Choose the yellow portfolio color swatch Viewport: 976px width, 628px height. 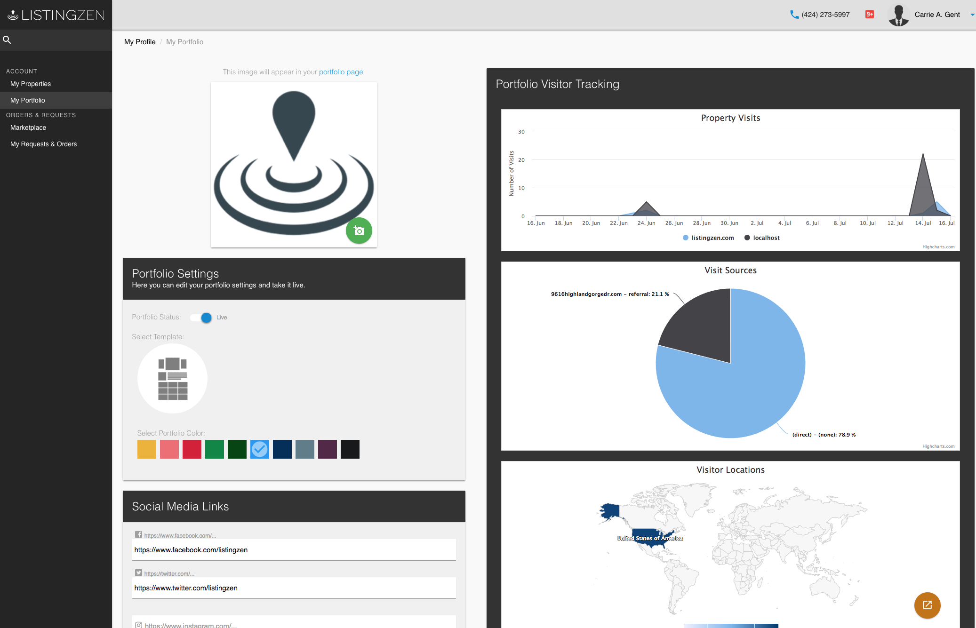[147, 449]
